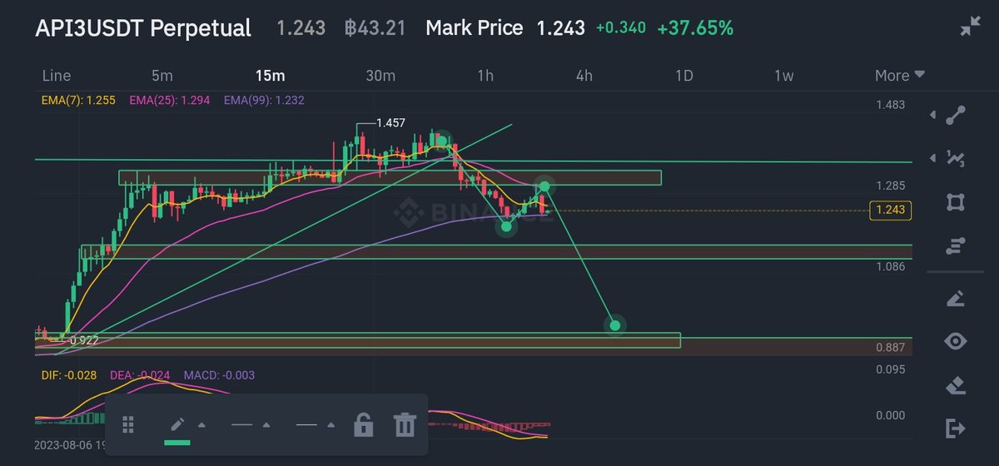The image size is (999, 466).
Task: Click the 1.483 price axis label
Action: pos(890,105)
